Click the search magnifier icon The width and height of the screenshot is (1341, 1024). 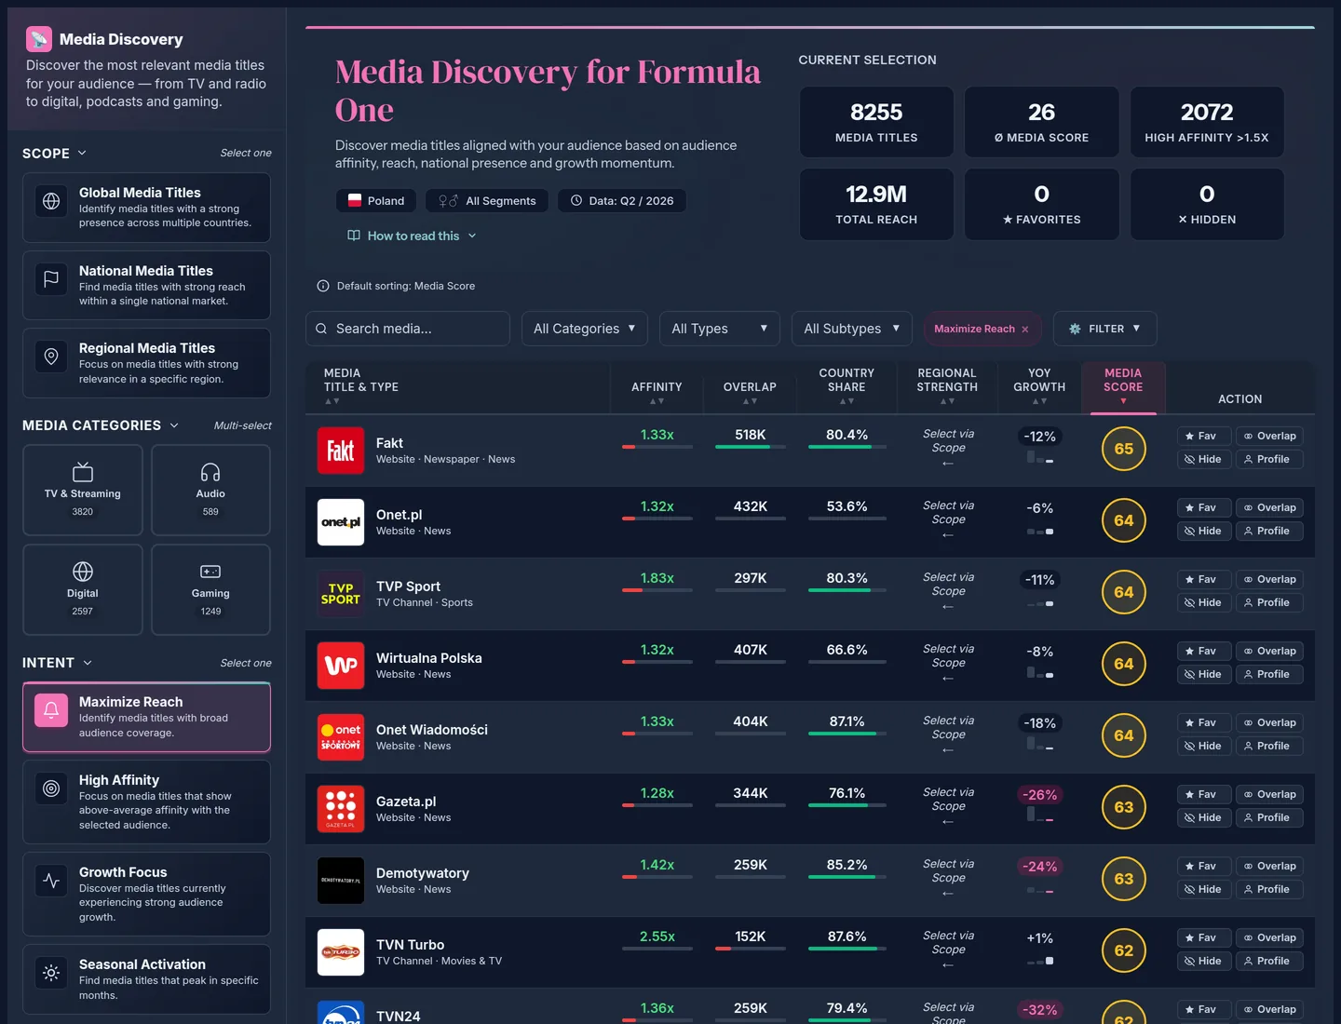click(321, 329)
